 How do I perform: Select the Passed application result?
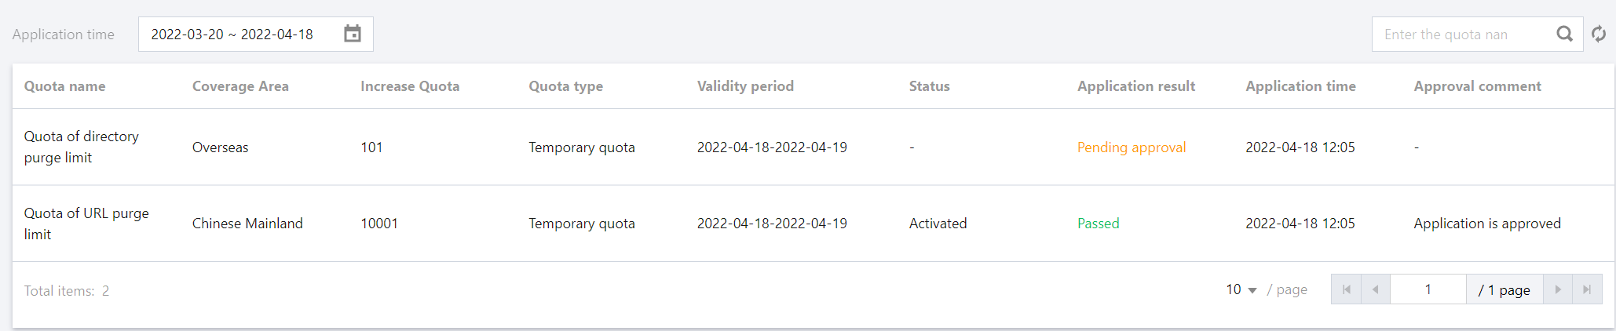[1098, 224]
